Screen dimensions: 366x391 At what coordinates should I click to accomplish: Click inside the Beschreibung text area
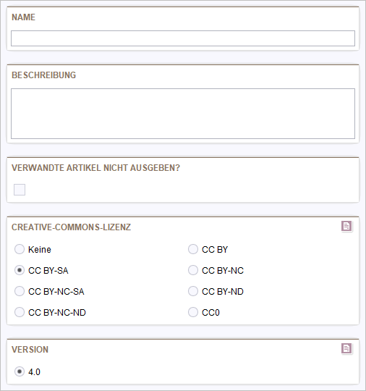pos(183,114)
